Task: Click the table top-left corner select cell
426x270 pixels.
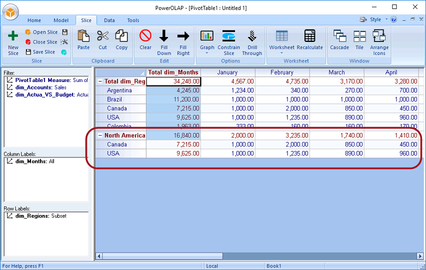Action: 121,72
